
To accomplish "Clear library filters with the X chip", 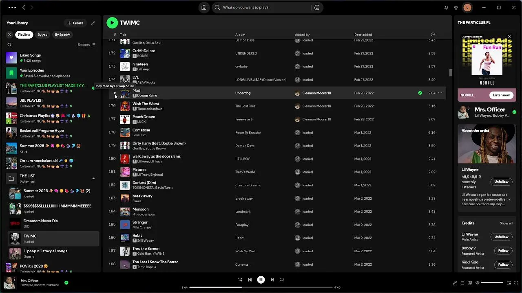I will pos(9,35).
